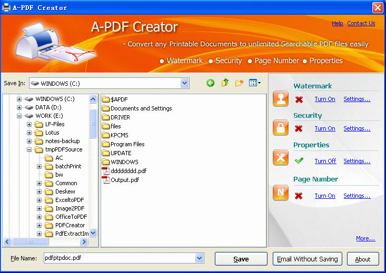
Task: Open the File Name dropdown arrow
Action: click(x=200, y=258)
